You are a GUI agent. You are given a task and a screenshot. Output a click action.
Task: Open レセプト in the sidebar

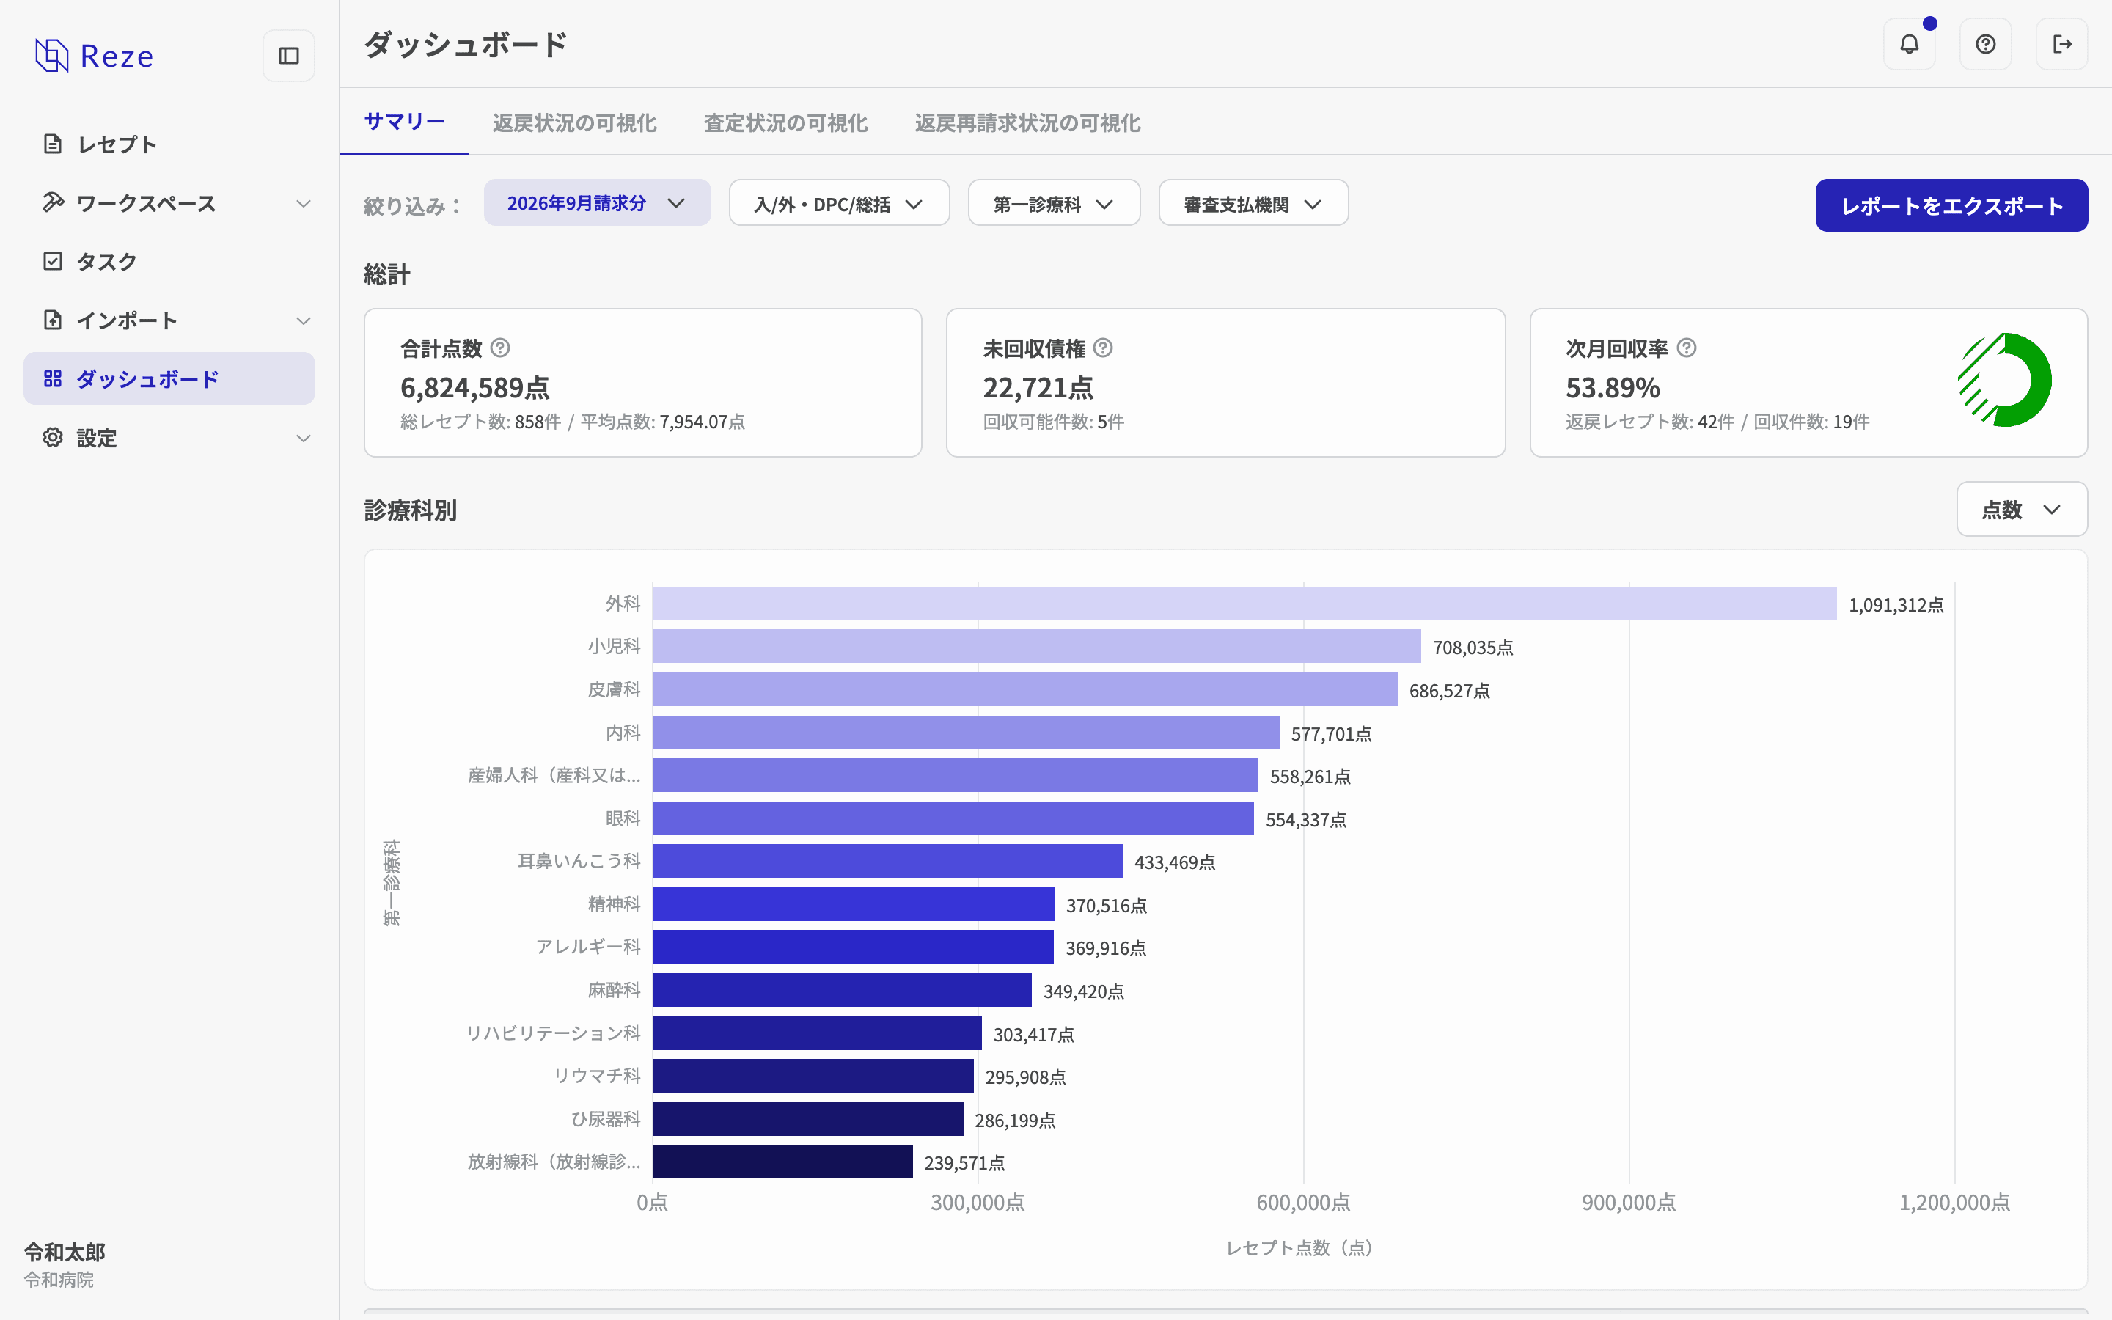pyautogui.click(x=169, y=144)
